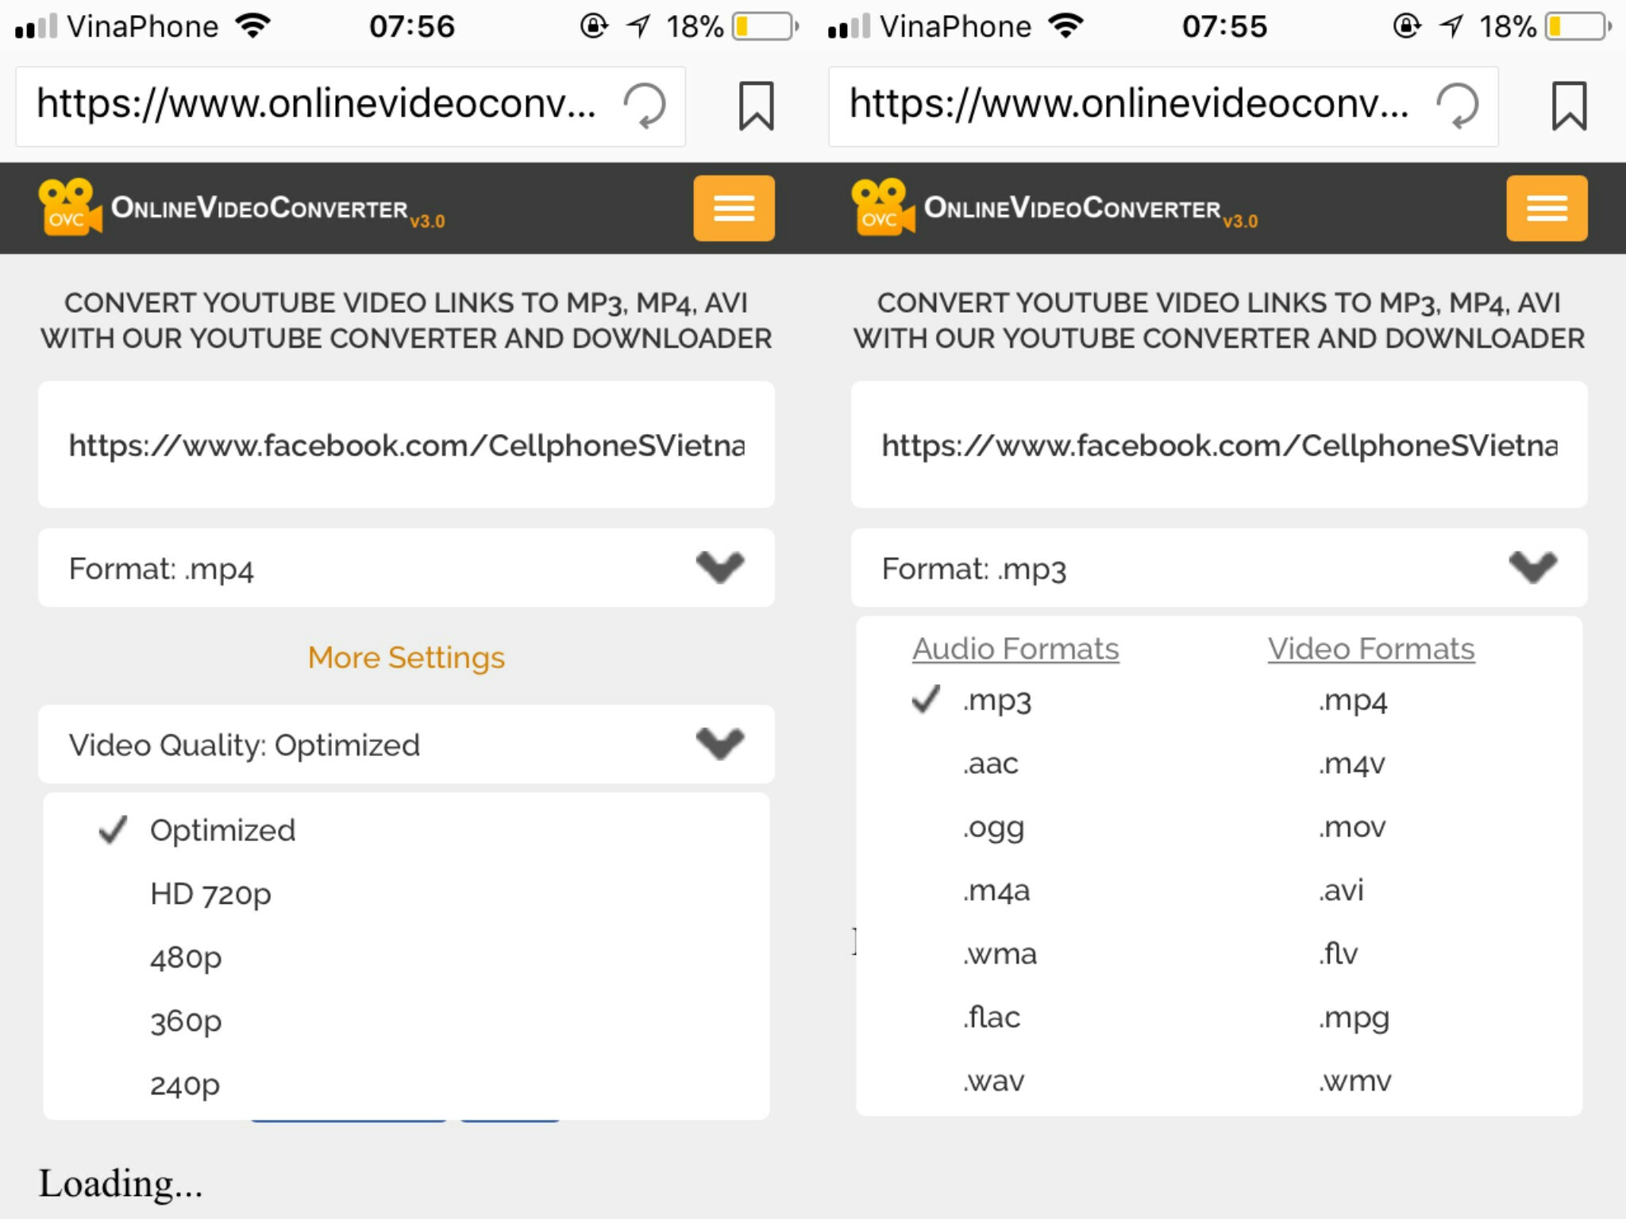Choose .mp3 audio format

tap(997, 701)
